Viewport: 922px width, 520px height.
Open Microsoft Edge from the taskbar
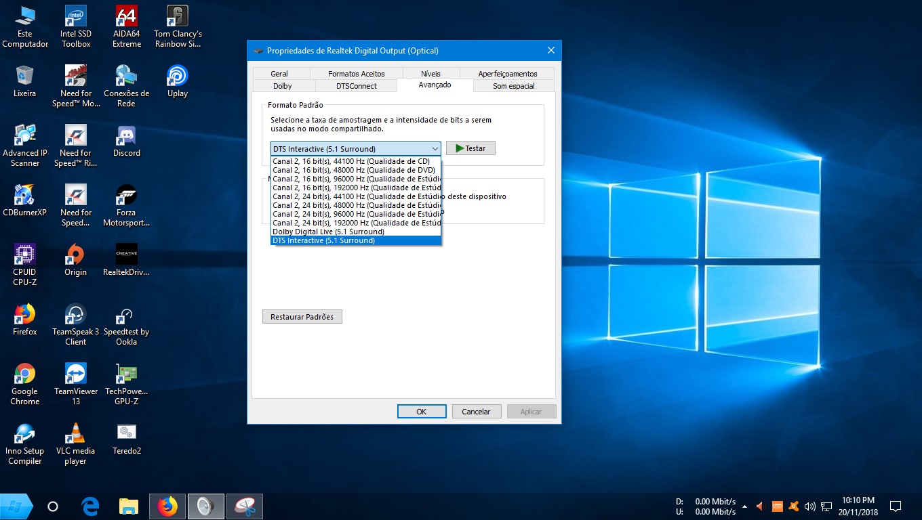[x=90, y=506]
